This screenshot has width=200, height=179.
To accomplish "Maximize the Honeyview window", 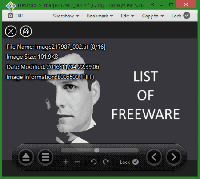I will [x=171, y=5].
